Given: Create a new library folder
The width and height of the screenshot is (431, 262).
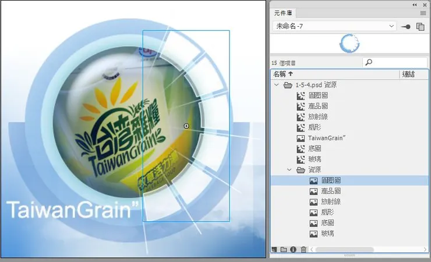Looking at the screenshot, I should (284, 249).
